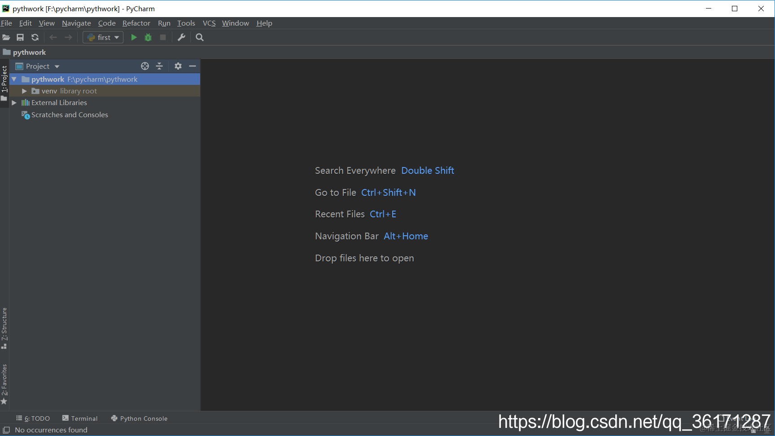Image resolution: width=775 pixels, height=436 pixels.
Task: Open the 'first' run configuration dropdown
Action: [103, 38]
